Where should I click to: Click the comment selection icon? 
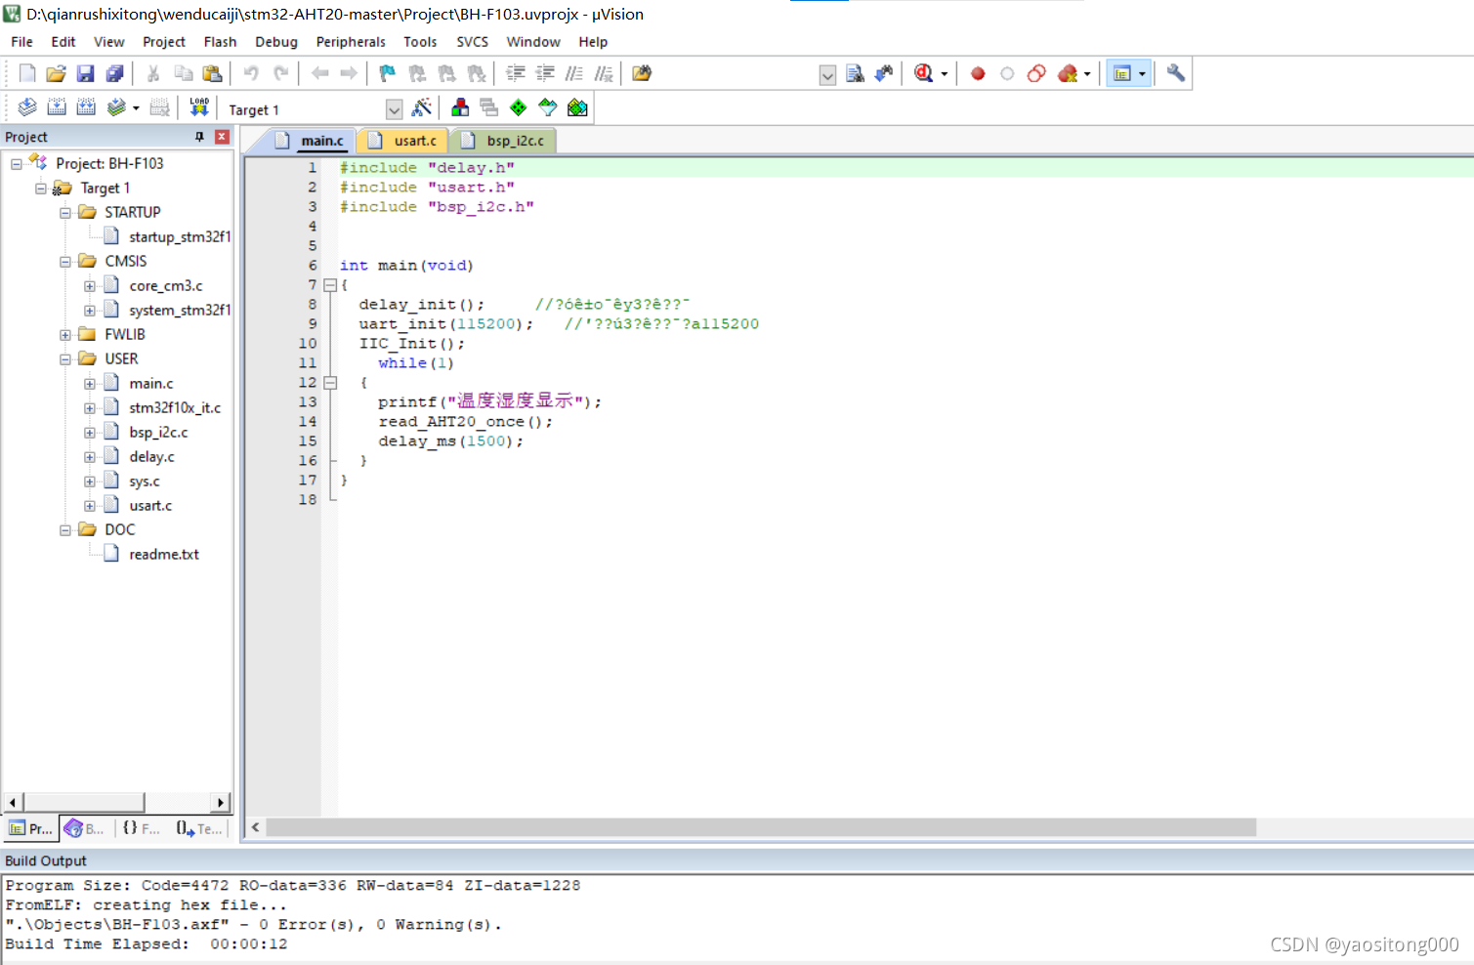pyautogui.click(x=574, y=73)
